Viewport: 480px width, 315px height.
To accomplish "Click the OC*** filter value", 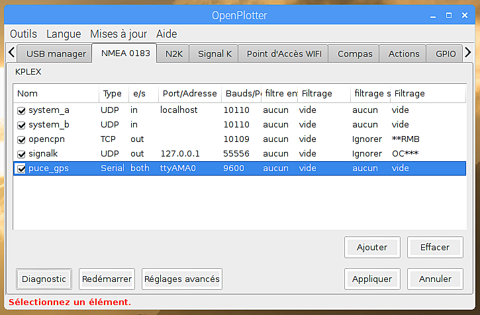I will tap(405, 153).
